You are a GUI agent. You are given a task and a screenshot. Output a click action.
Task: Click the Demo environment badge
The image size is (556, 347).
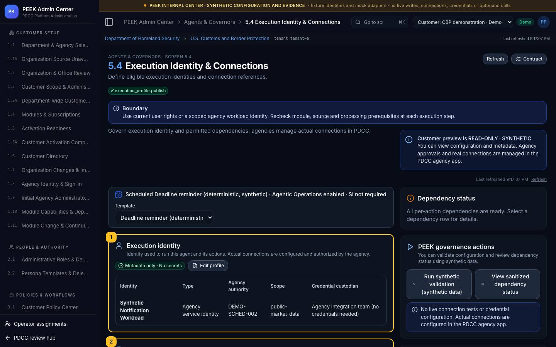click(525, 22)
